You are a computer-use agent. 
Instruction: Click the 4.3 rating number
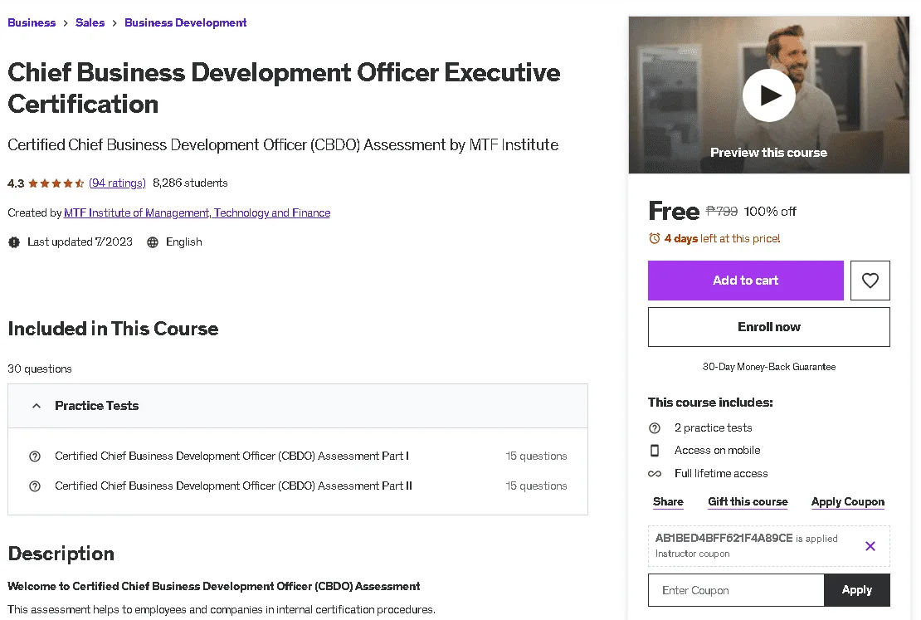coord(16,183)
